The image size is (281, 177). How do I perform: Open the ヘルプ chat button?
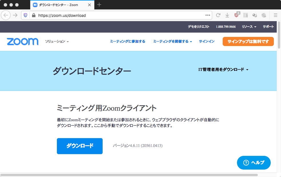click(x=254, y=162)
